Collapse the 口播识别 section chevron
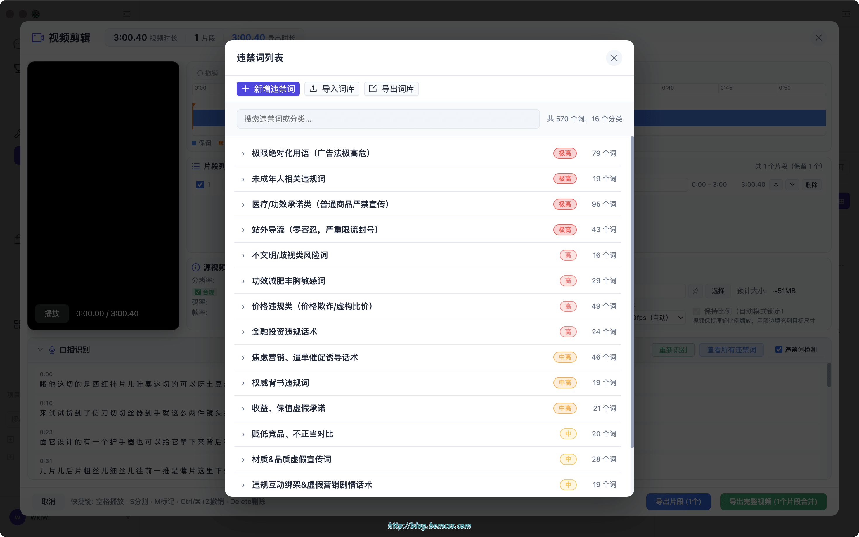Viewport: 859px width, 537px height. point(40,350)
